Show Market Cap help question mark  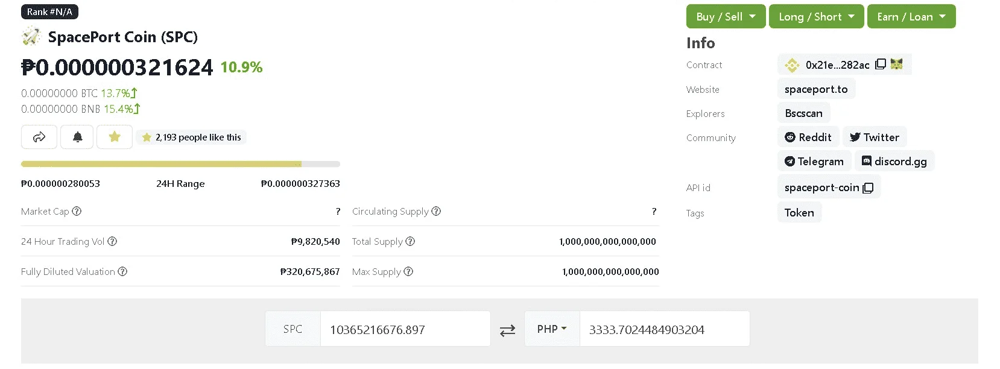77,211
